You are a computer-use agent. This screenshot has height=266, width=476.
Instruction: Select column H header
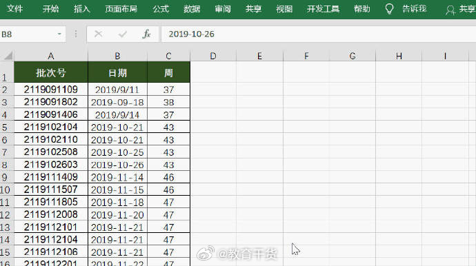399,56
